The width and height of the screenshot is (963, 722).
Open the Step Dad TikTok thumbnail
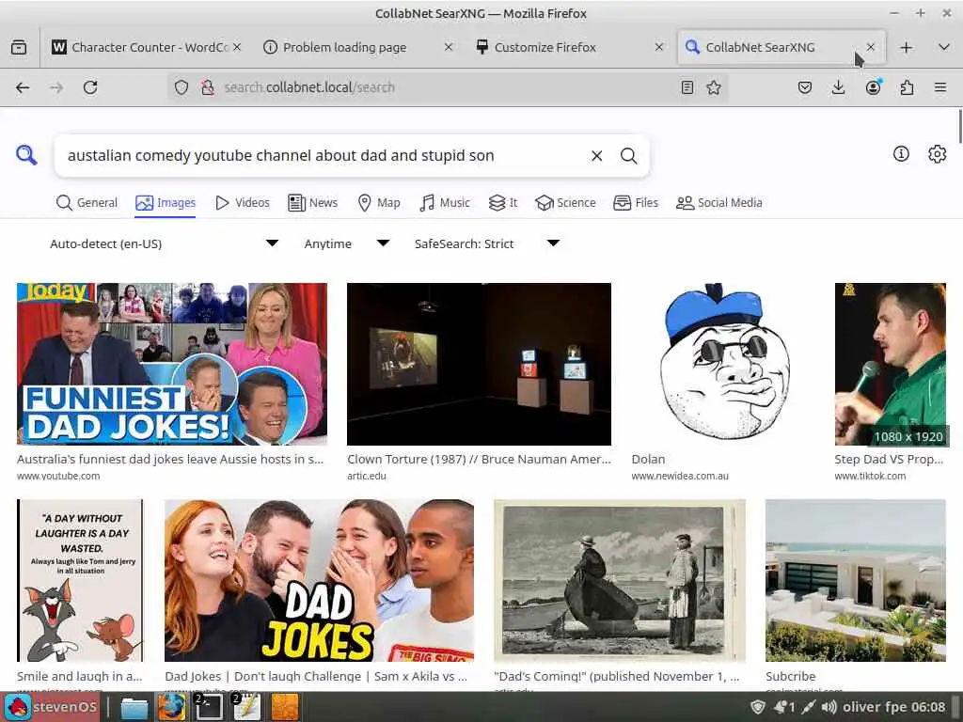890,364
